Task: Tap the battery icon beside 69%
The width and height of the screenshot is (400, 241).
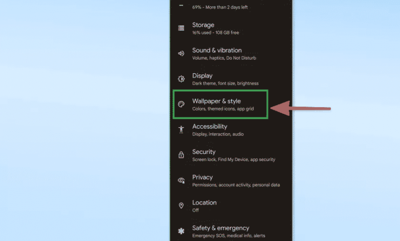Action: pyautogui.click(x=181, y=5)
